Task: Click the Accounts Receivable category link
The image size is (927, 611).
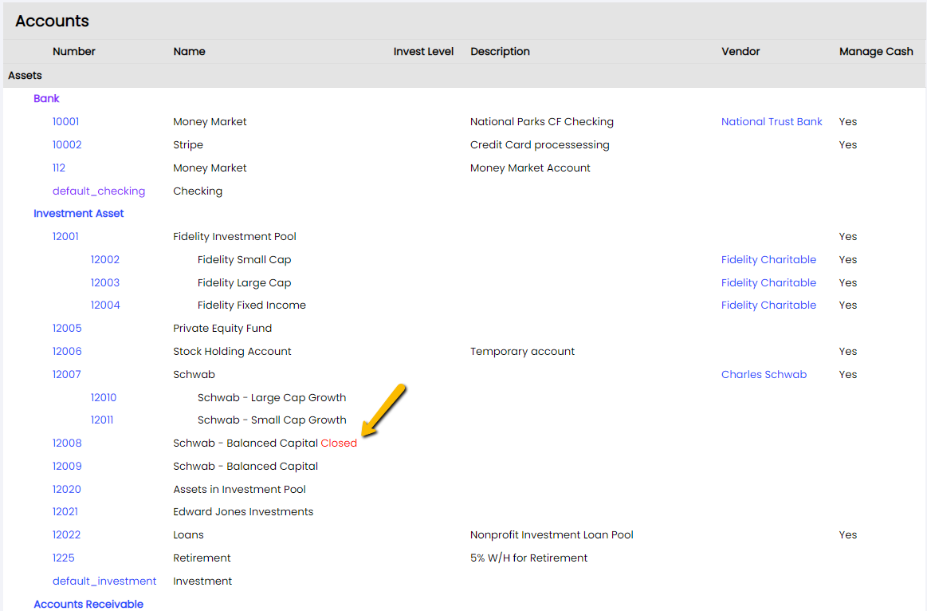Action: (88, 604)
